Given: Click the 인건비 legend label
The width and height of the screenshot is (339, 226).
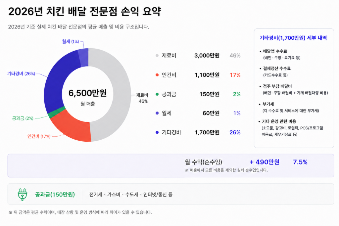Looking at the screenshot, I should coord(169,75).
